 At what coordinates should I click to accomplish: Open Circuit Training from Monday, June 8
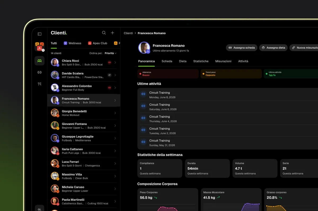tap(228, 95)
